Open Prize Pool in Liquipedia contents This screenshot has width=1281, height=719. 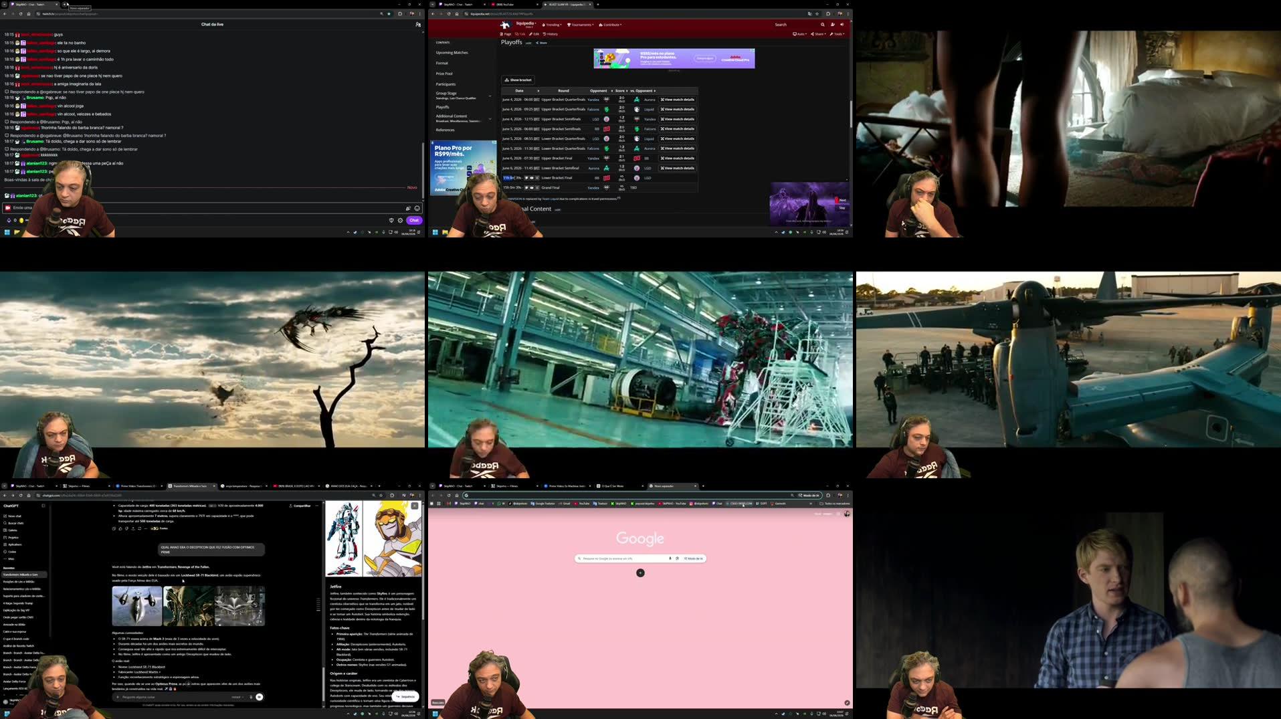444,74
